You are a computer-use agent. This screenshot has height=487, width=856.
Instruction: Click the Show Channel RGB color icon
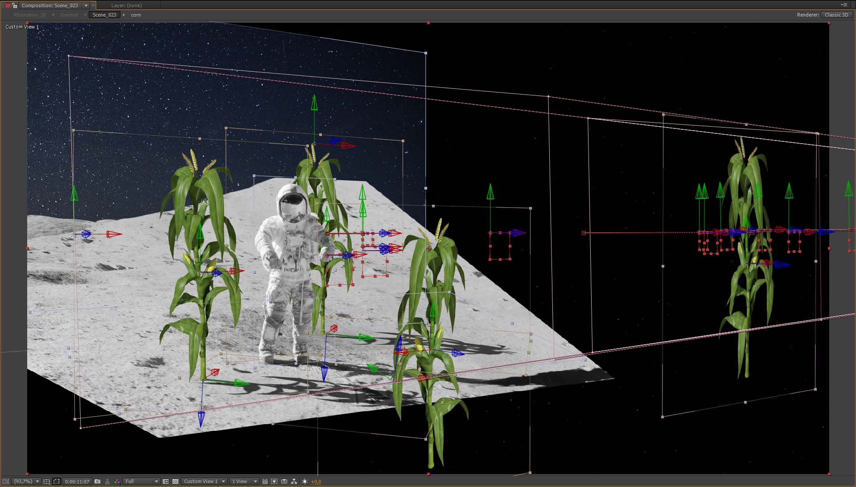(x=117, y=482)
